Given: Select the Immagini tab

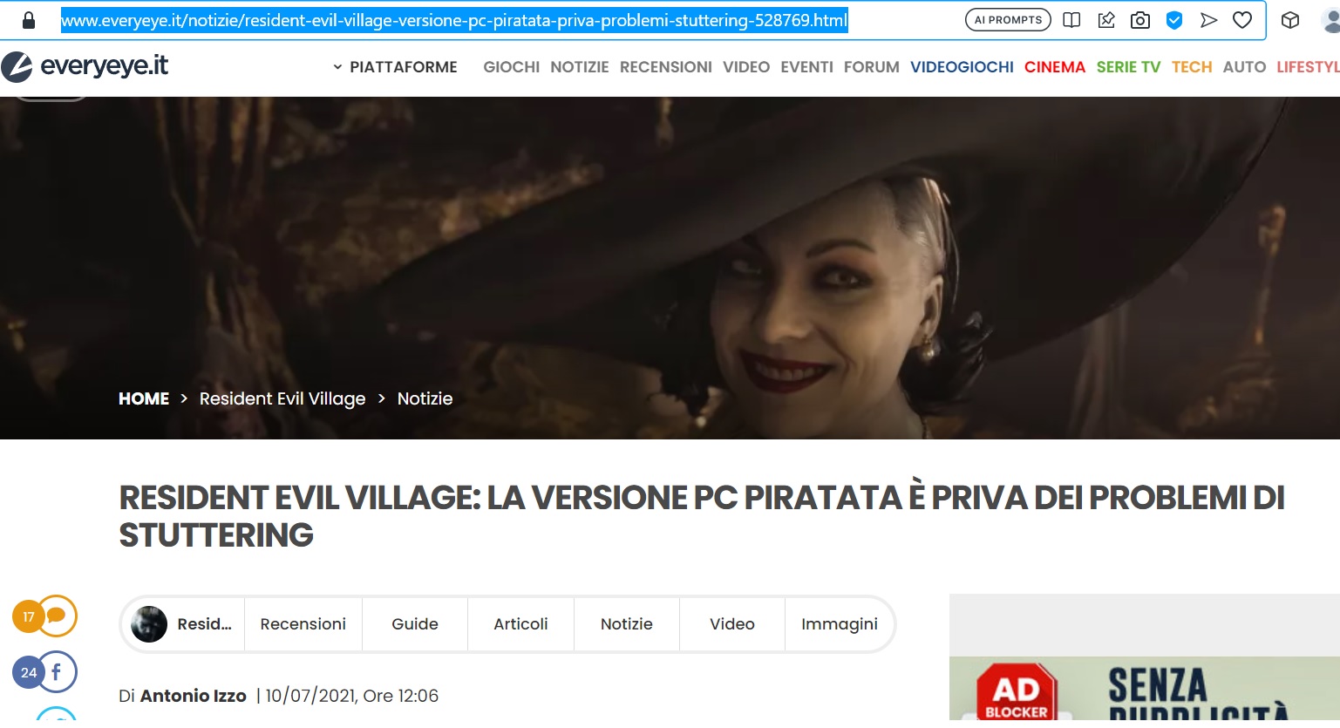Looking at the screenshot, I should [840, 624].
